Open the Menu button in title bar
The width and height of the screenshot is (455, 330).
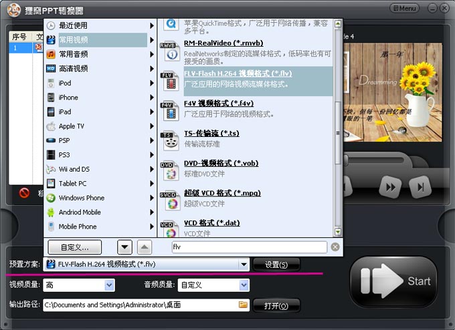click(x=405, y=8)
